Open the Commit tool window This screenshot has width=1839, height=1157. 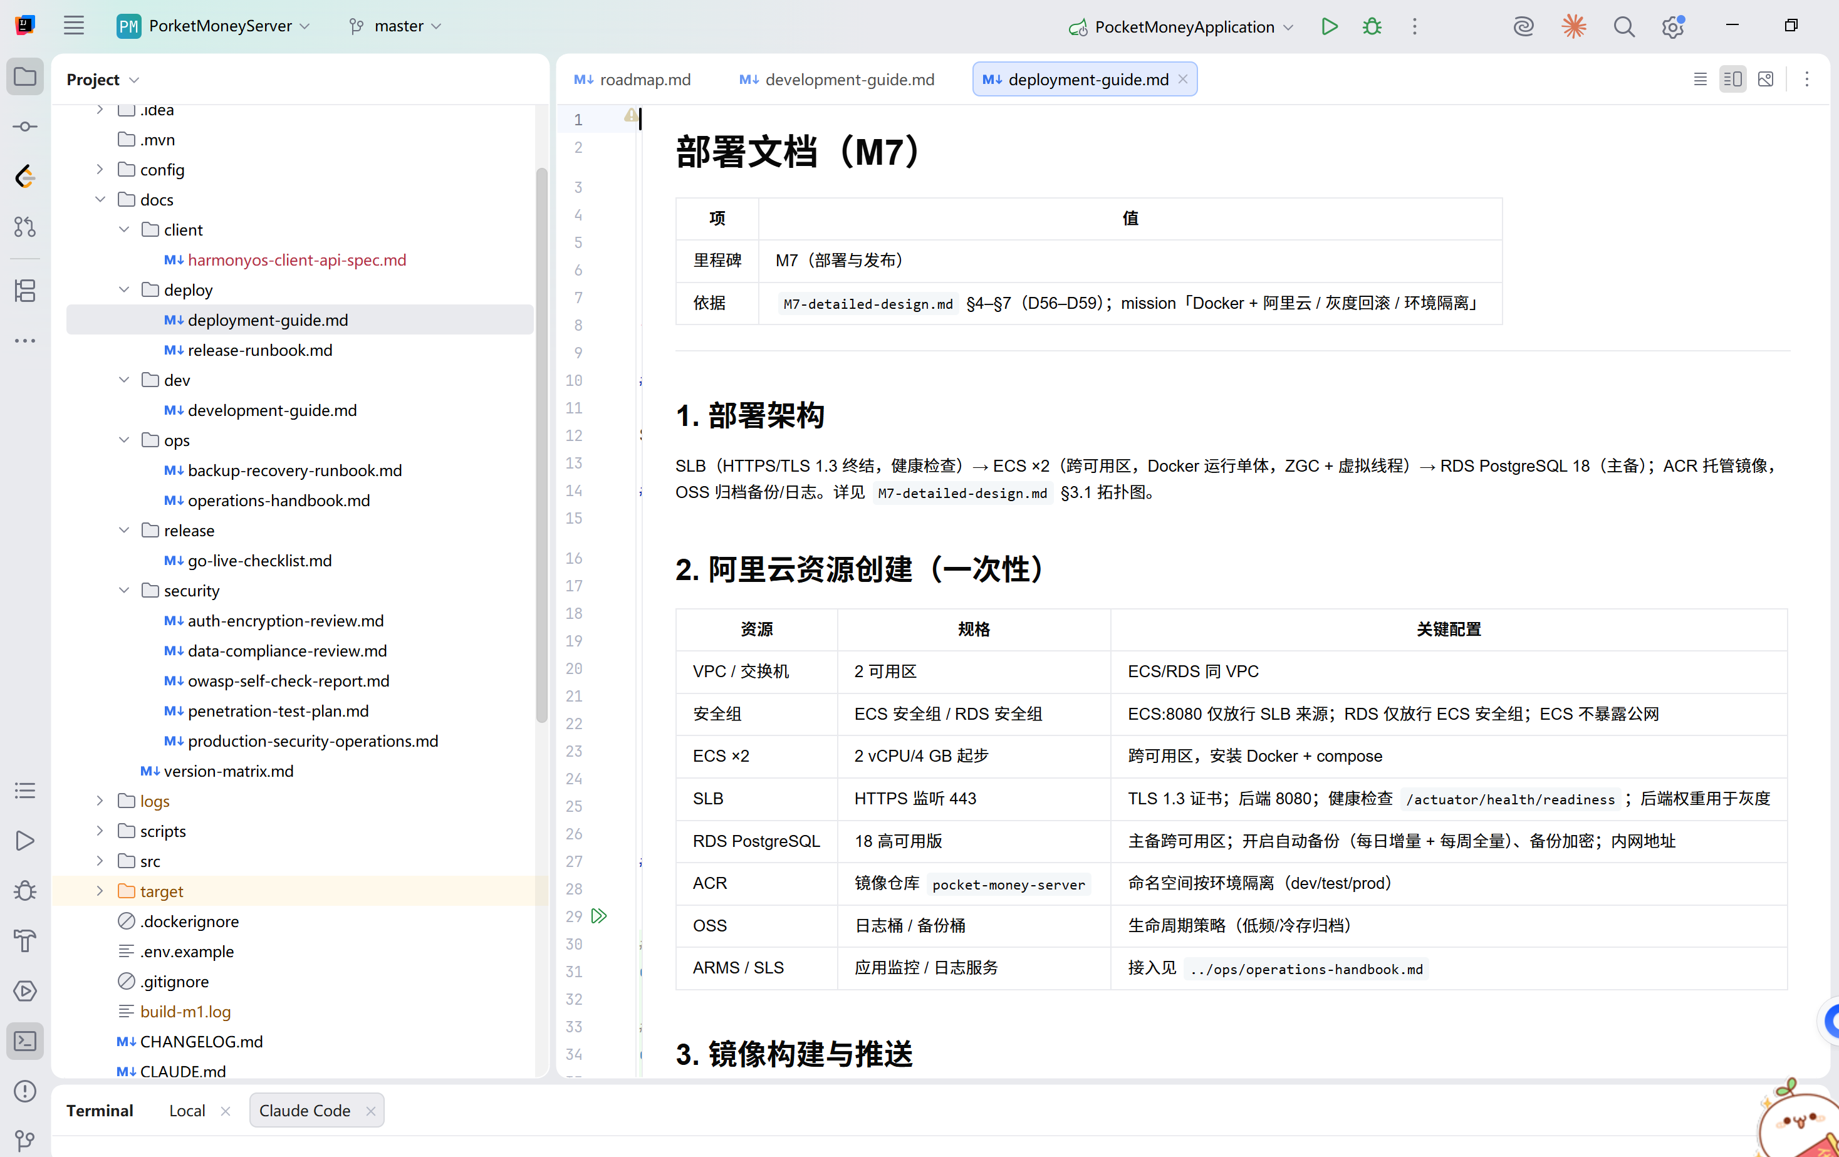point(25,127)
